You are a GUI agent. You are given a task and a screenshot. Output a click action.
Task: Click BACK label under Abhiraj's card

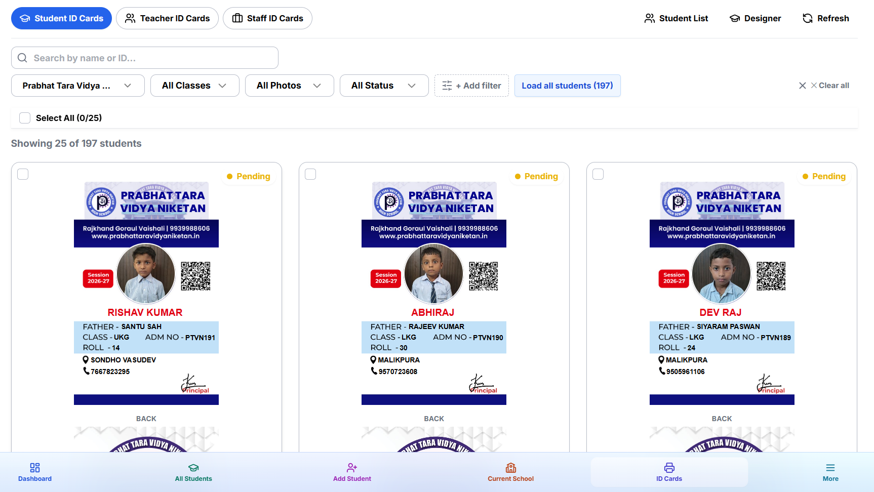click(x=434, y=419)
